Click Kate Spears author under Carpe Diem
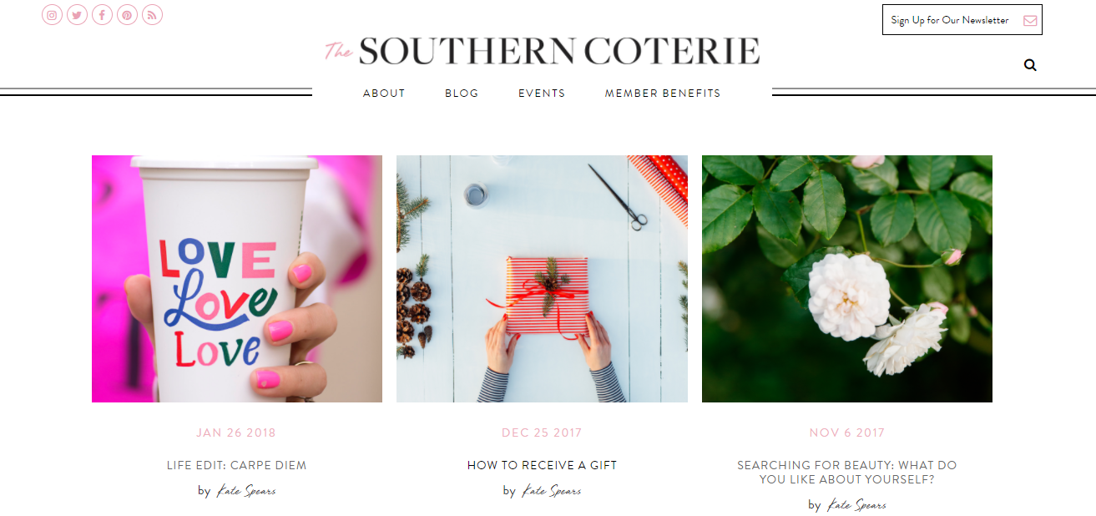The width and height of the screenshot is (1096, 516). 246,491
